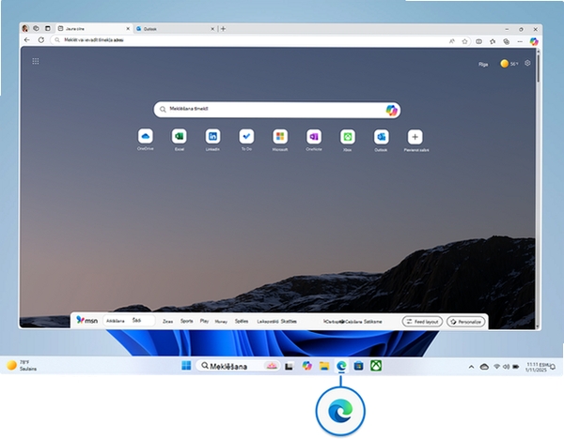Select the Šajā feed toggle option
The width and height of the screenshot is (564, 439).
tap(136, 321)
